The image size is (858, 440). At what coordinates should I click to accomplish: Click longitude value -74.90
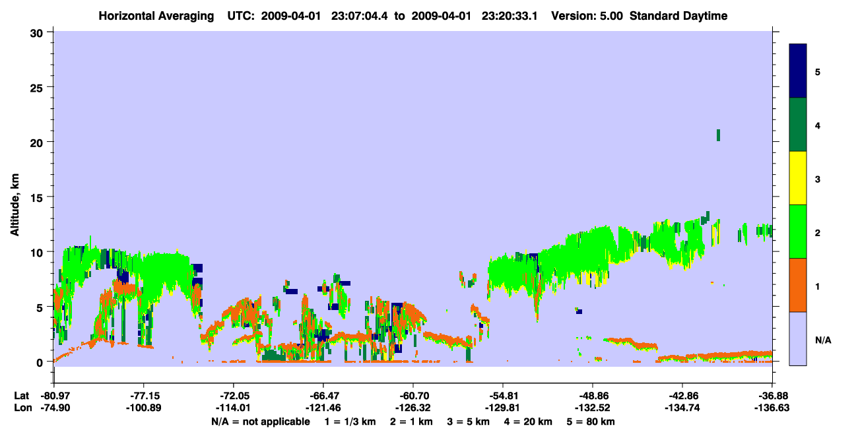pos(54,408)
